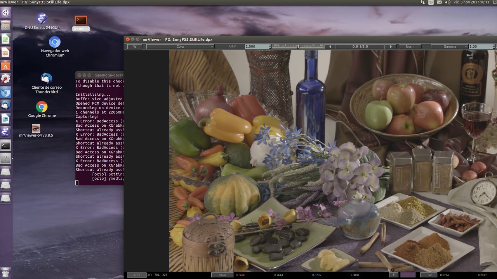497x279 pixels.
Task: Click the alpha value 1.0000
Action: [x=355, y=275]
